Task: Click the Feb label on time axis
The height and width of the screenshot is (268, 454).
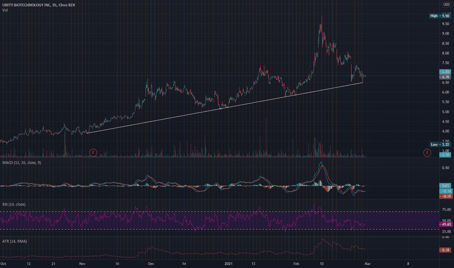Action: 296,264
